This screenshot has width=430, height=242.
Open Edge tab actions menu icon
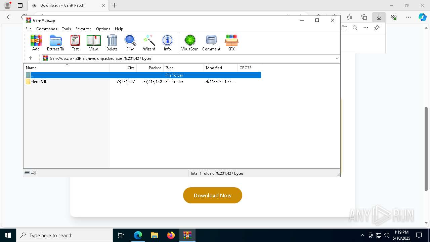coord(20,5)
